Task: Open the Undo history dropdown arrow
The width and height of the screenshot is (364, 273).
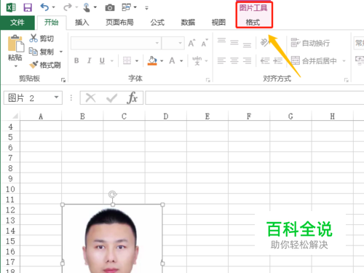Action: click(x=53, y=7)
